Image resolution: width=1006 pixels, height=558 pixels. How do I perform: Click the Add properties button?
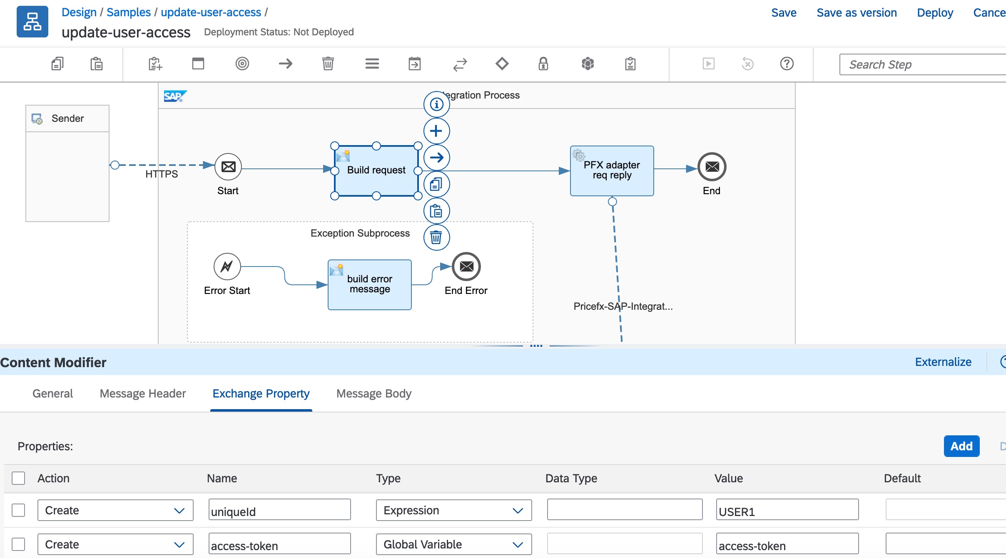click(x=961, y=446)
